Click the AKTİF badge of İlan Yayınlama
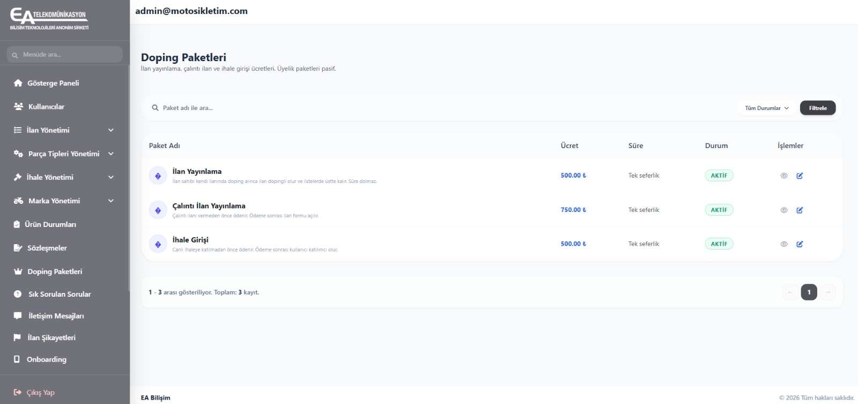The width and height of the screenshot is (858, 404). [x=719, y=175]
